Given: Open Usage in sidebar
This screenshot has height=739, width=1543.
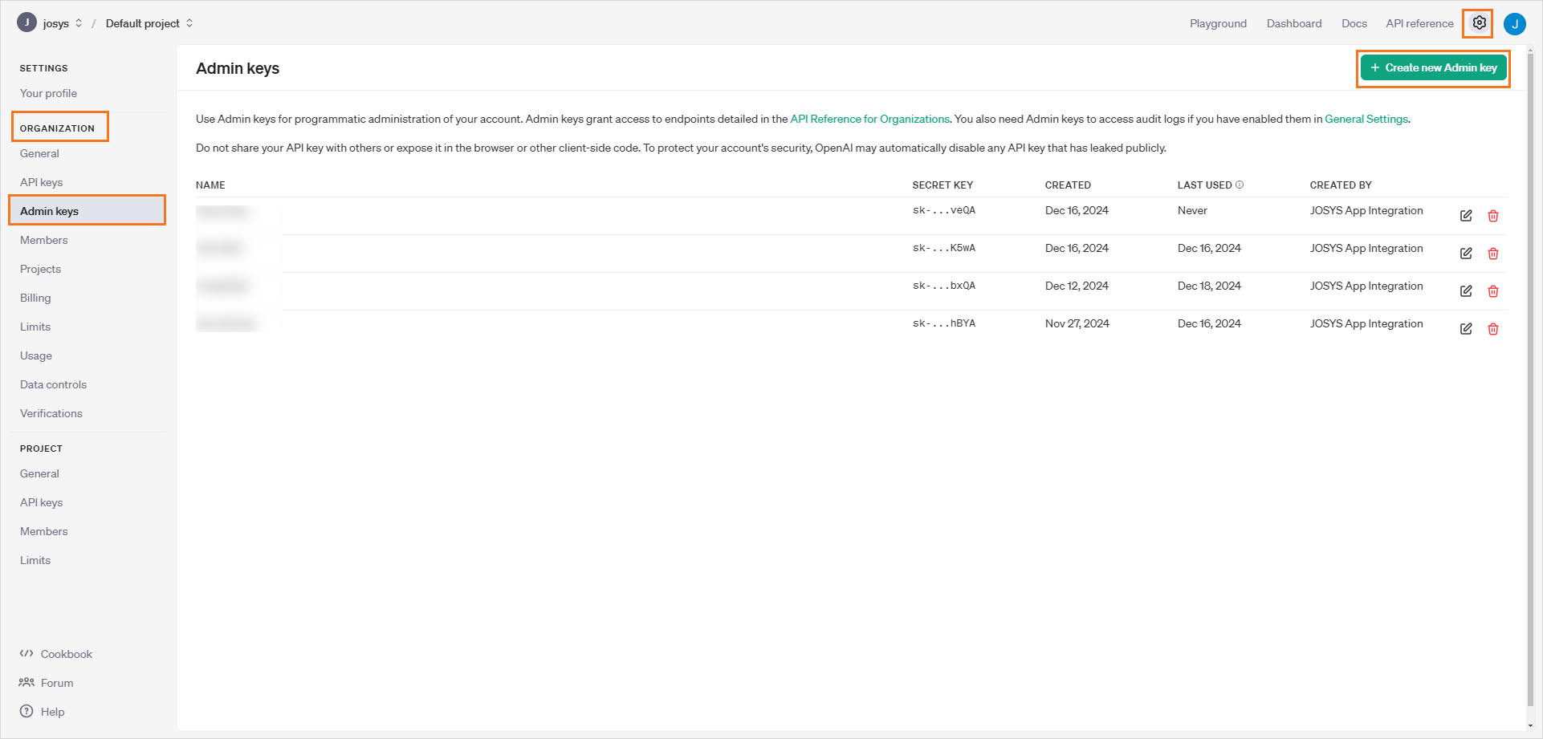Looking at the screenshot, I should click(36, 355).
